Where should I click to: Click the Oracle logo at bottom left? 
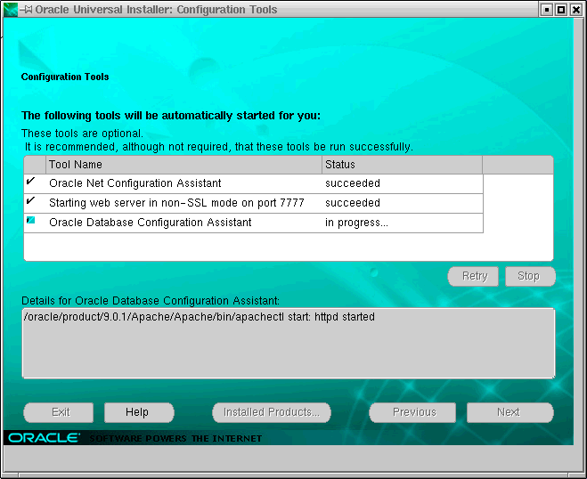(43, 438)
